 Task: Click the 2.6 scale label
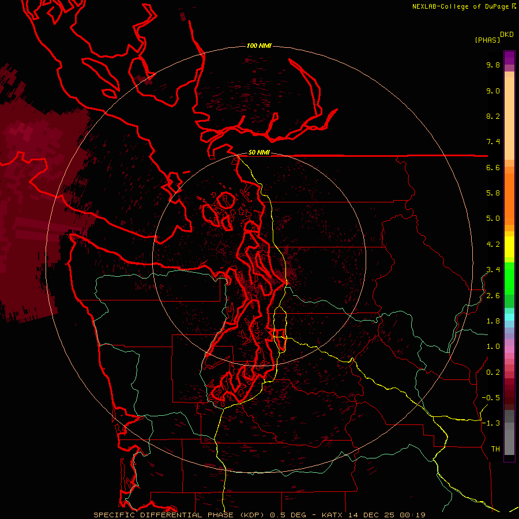coord(493,296)
